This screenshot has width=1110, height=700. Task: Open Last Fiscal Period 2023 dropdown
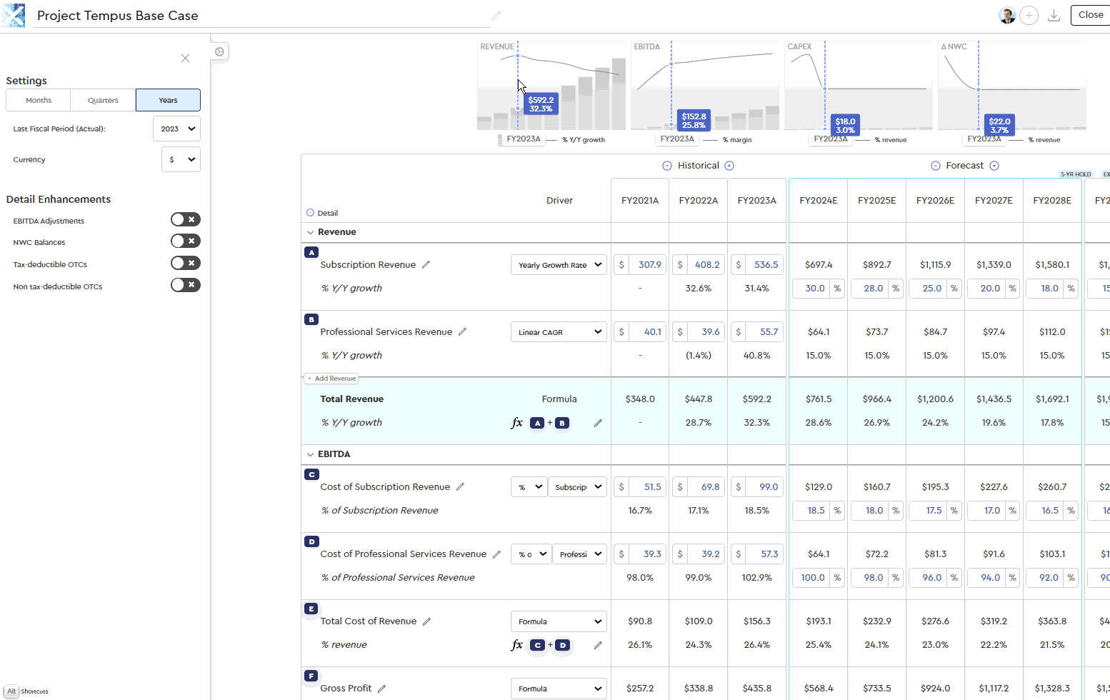[177, 129]
